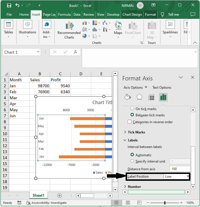Click the Distance from axis input field

coord(180,169)
